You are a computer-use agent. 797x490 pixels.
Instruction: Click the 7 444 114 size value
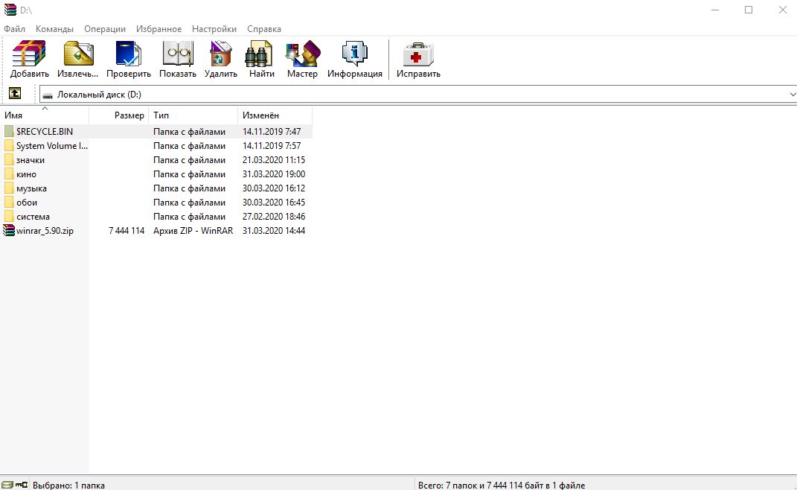(126, 231)
